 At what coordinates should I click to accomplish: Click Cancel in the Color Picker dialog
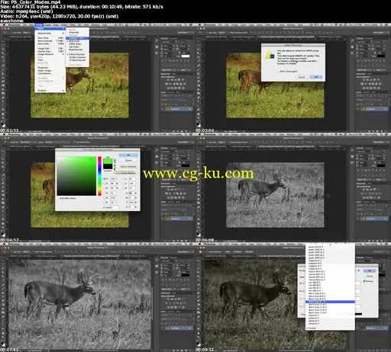coord(128,160)
